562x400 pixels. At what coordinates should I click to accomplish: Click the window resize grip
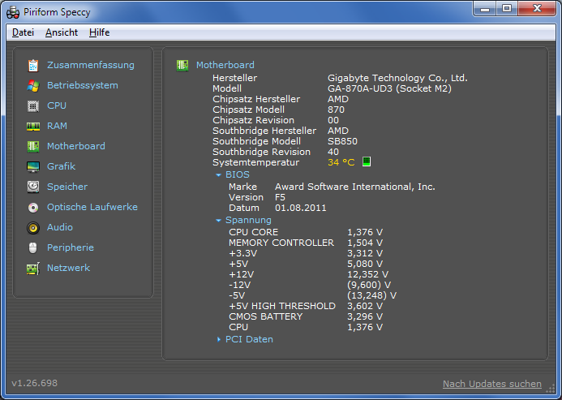pos(550,388)
